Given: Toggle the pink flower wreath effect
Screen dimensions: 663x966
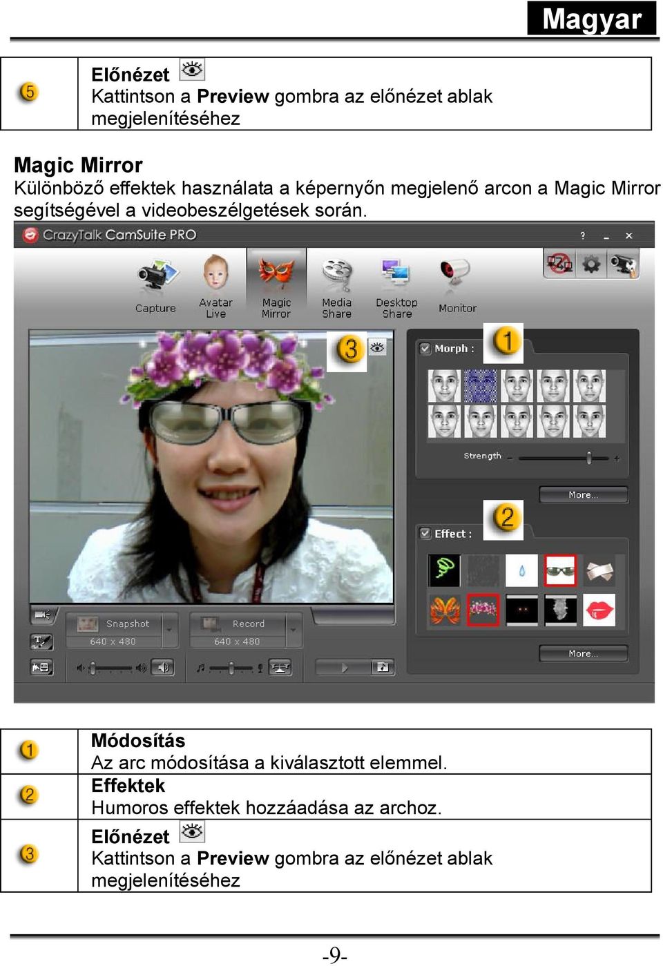Looking at the screenshot, I should coord(483,610).
